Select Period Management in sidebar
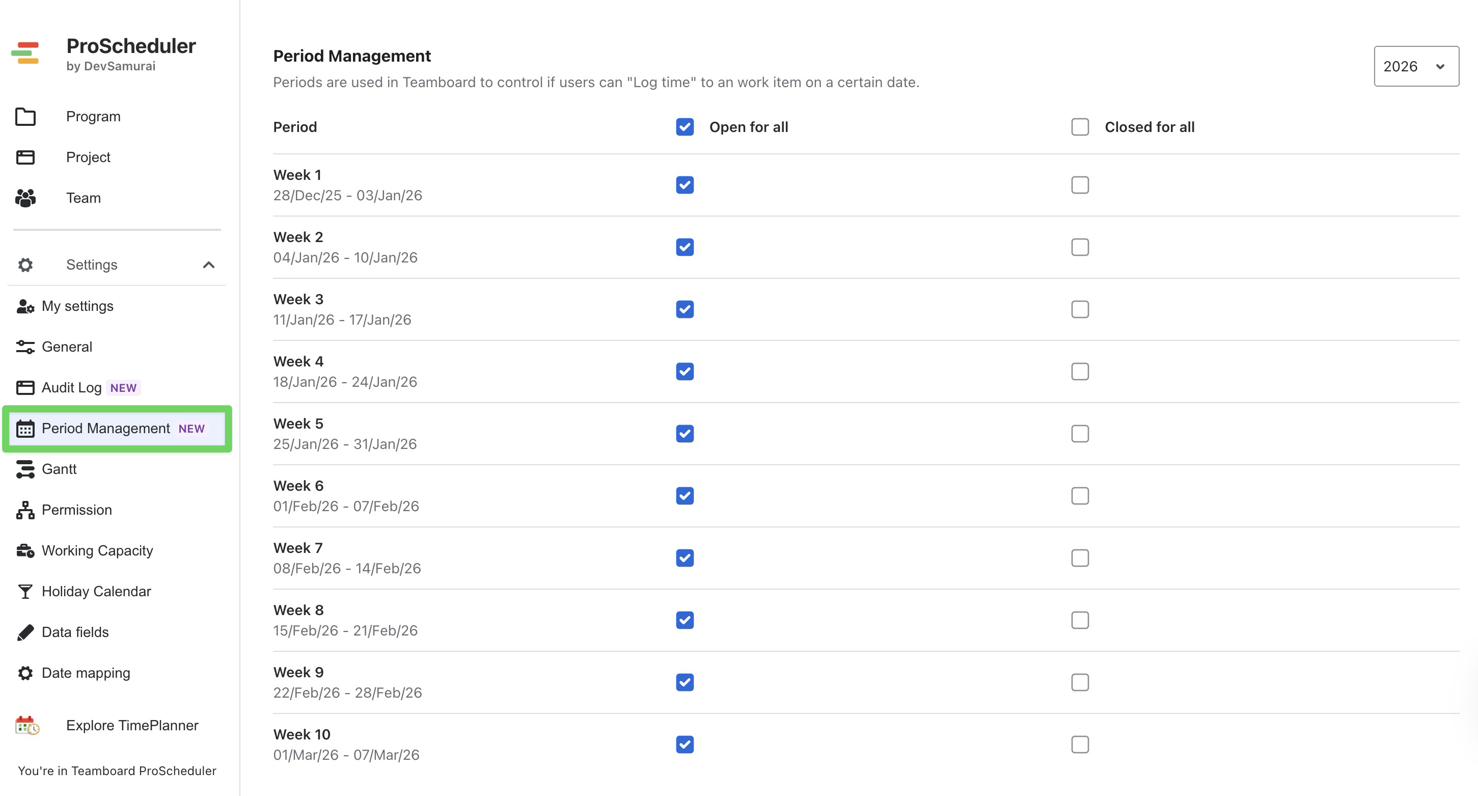This screenshot has height=796, width=1478. [x=106, y=428]
